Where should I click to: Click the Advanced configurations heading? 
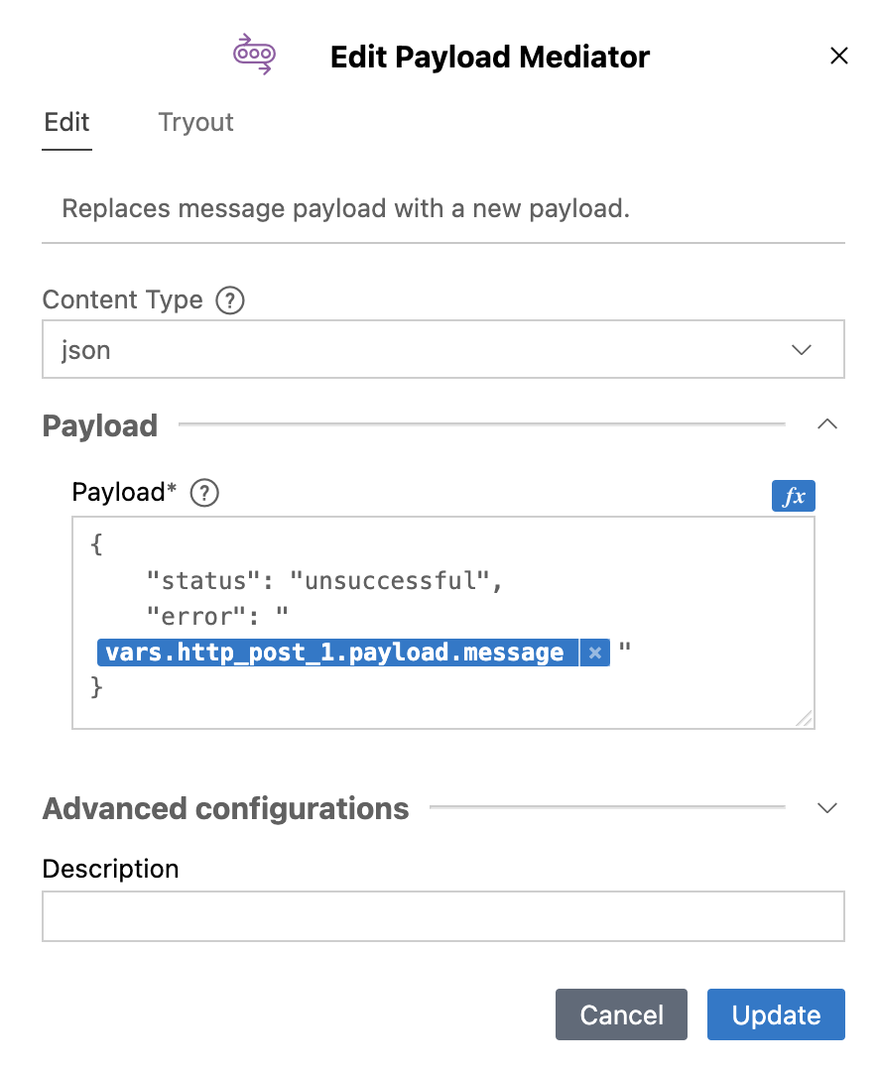pyautogui.click(x=225, y=809)
